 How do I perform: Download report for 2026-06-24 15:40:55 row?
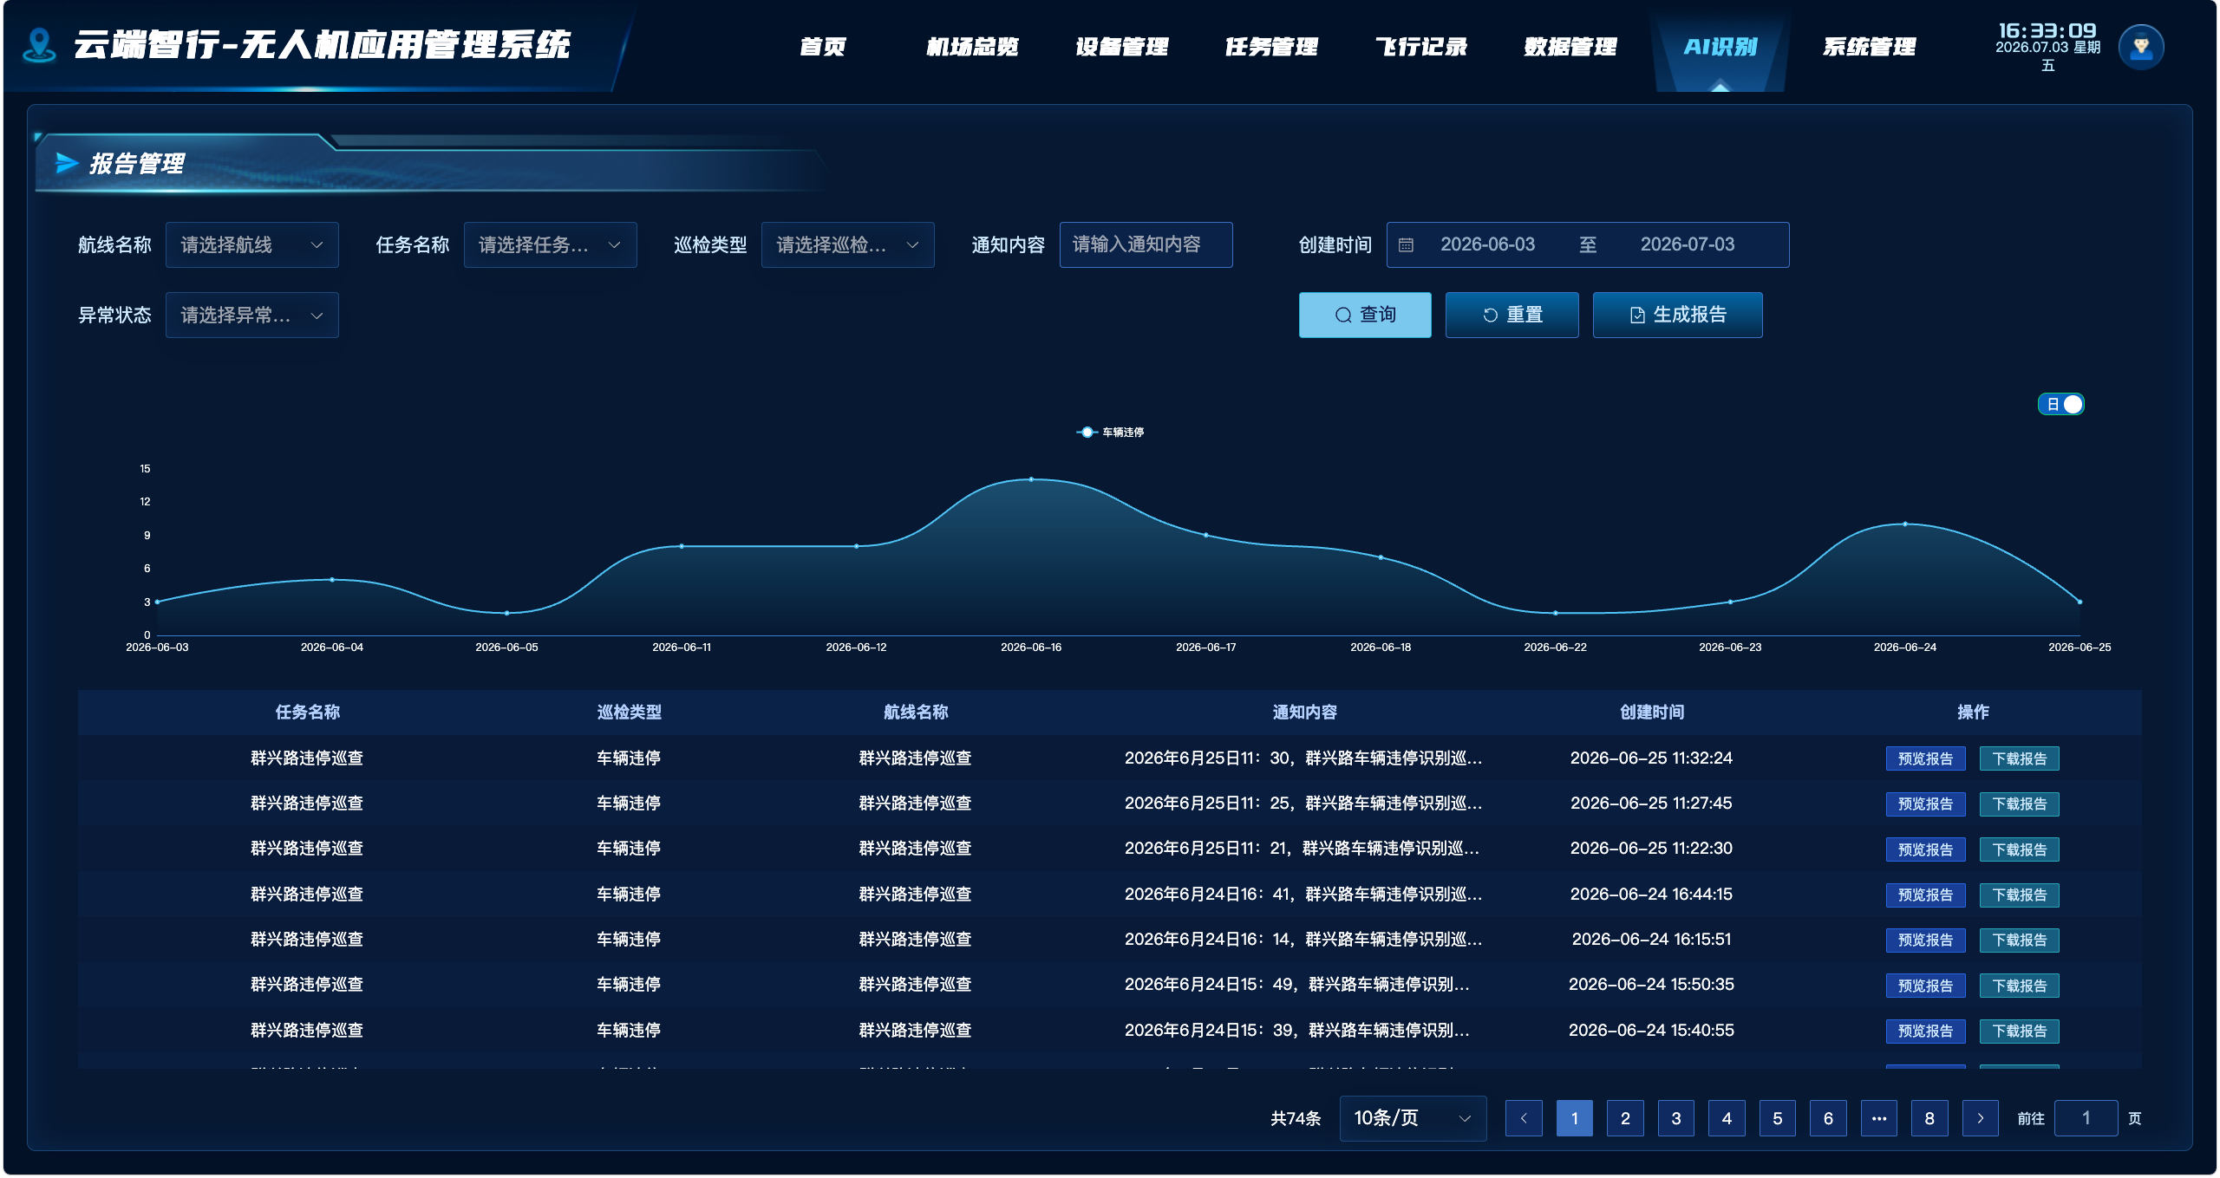click(2019, 1031)
